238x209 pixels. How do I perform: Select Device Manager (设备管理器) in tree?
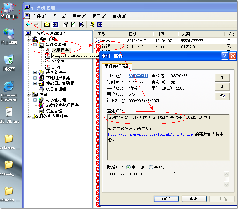(52, 88)
